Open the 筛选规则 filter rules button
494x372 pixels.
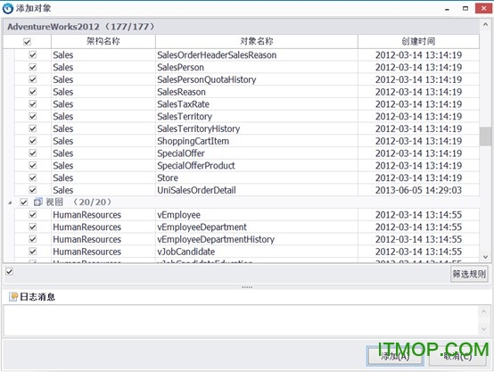coord(469,274)
